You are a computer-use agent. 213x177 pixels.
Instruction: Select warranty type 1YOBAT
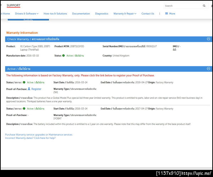pyautogui.click(x=58, y=118)
